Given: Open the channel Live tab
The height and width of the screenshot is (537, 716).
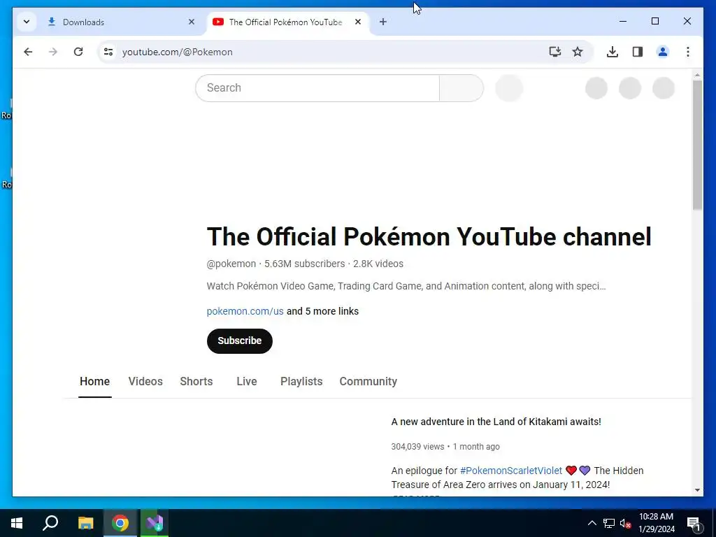Looking at the screenshot, I should (x=247, y=381).
